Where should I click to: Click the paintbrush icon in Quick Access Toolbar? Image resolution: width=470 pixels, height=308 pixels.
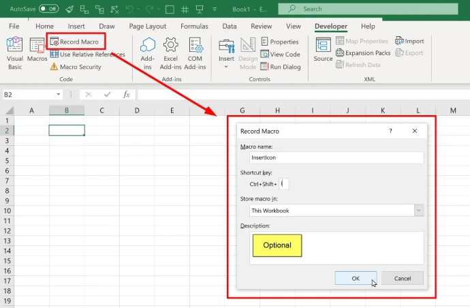click(x=69, y=9)
